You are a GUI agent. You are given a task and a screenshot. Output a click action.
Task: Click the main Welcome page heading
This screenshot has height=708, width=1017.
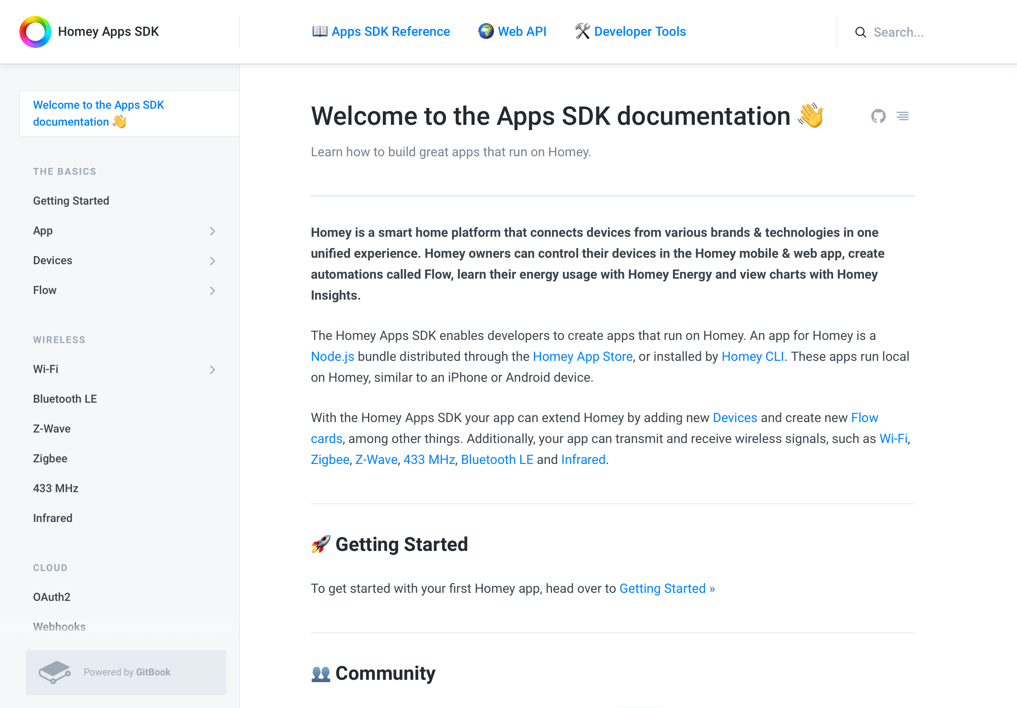(567, 116)
